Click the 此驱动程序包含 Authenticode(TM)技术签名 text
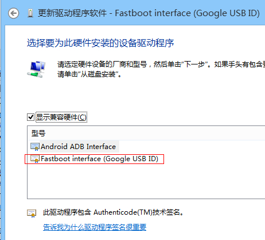 coord(113,212)
